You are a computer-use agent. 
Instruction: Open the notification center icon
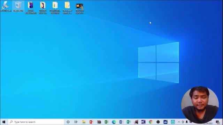coord(217,122)
